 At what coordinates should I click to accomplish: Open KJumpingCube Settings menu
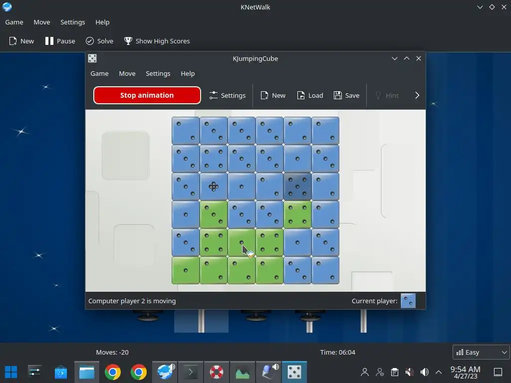(158, 74)
